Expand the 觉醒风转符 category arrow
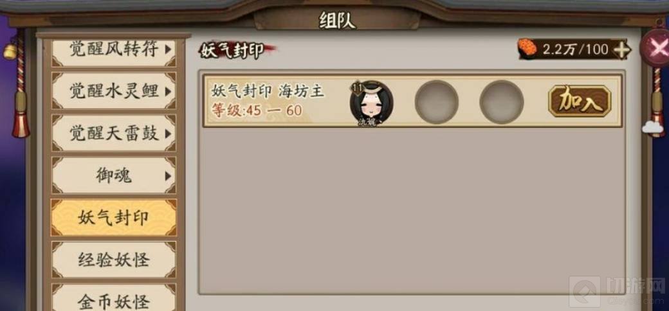The width and height of the screenshot is (669, 311). [x=169, y=49]
